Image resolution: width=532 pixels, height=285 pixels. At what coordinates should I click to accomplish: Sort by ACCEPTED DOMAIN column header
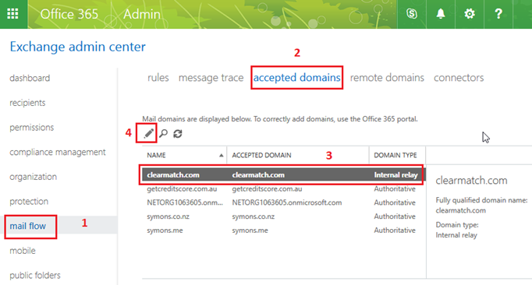pyautogui.click(x=298, y=155)
